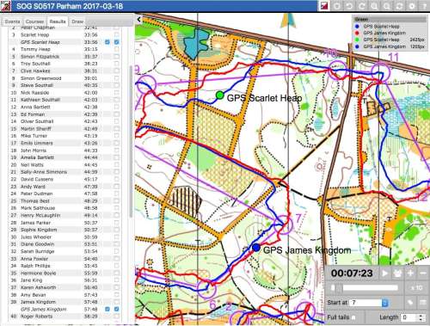Screen dimensions: 430x326
Task: Select the Sophie Kingdom result row
Action: (x=64, y=230)
